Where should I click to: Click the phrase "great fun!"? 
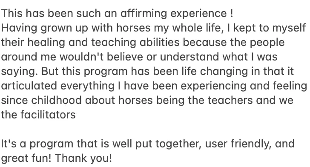tap(26, 158)
